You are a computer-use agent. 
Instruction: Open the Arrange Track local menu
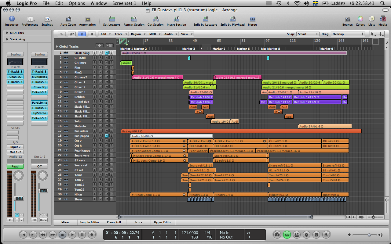(120, 34)
